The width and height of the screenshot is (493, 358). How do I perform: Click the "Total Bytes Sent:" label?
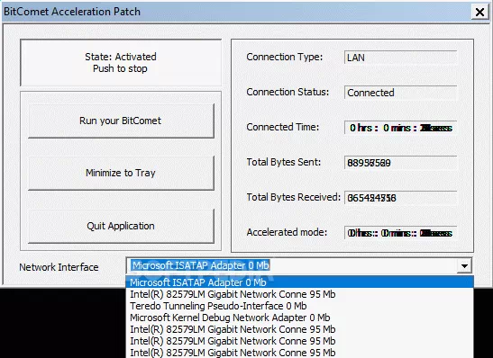284,162
